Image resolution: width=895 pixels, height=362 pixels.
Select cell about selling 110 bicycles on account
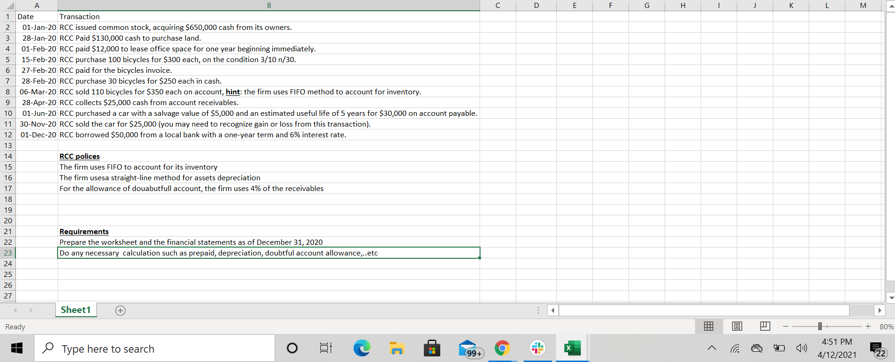[x=269, y=92]
